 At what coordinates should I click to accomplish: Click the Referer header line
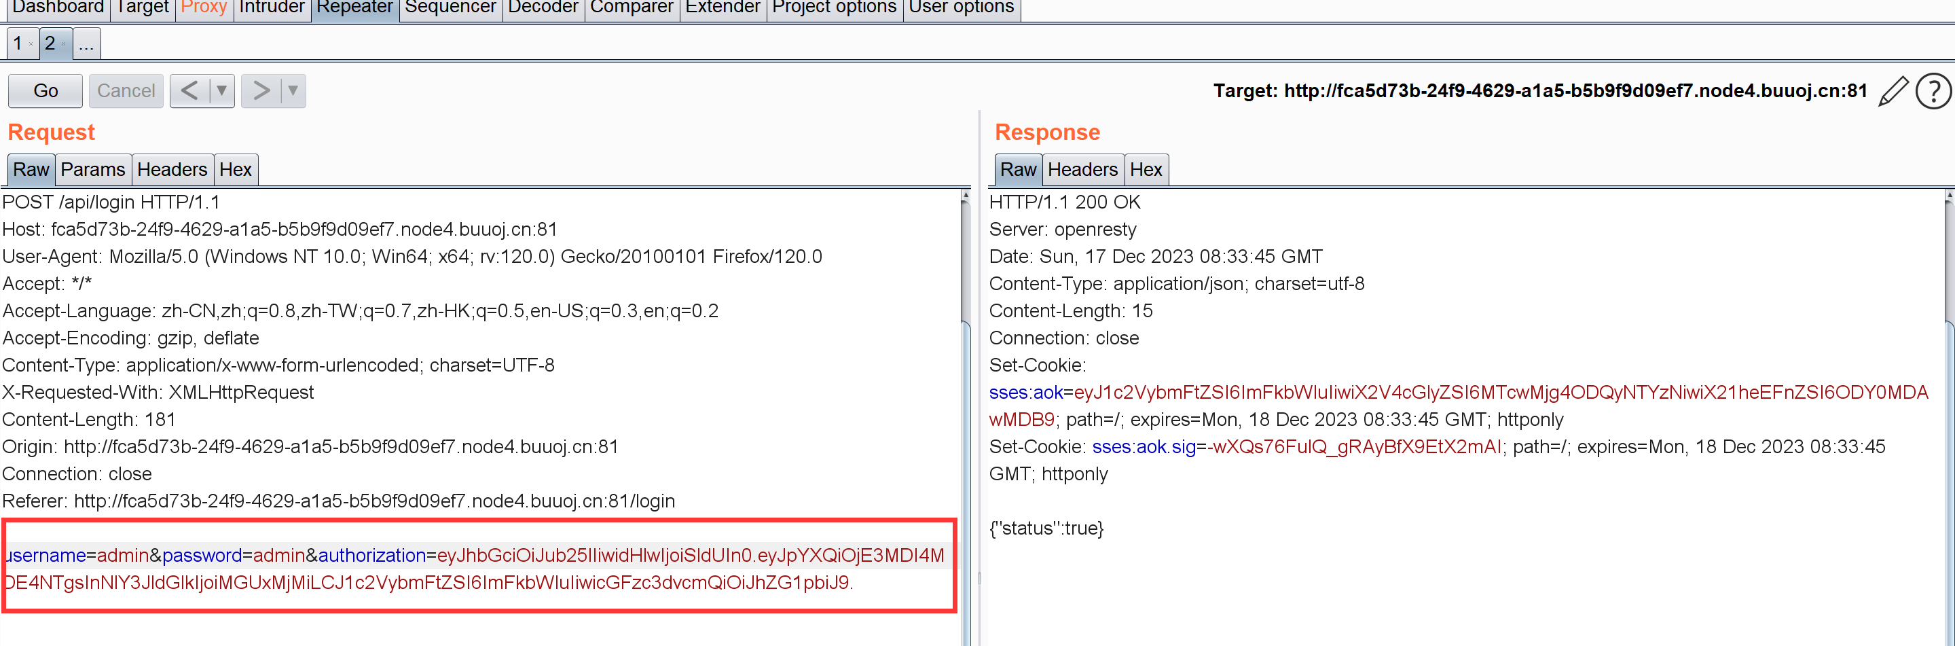pyautogui.click(x=338, y=501)
